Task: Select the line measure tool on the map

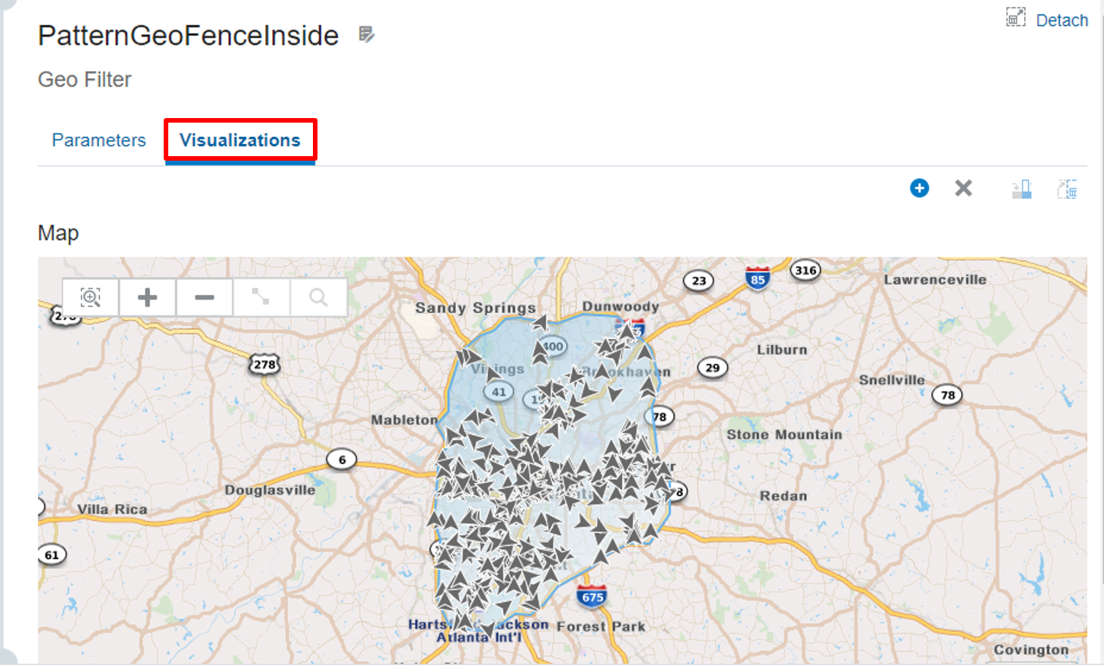Action: [261, 297]
